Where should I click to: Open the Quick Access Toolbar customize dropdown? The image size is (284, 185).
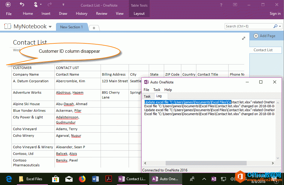coord(64,5)
